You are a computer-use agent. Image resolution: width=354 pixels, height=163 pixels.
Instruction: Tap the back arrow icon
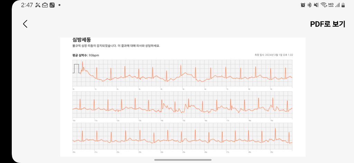click(x=25, y=24)
